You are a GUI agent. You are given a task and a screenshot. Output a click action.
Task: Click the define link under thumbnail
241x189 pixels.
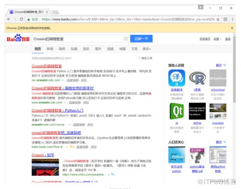pyautogui.click(x=197, y=123)
